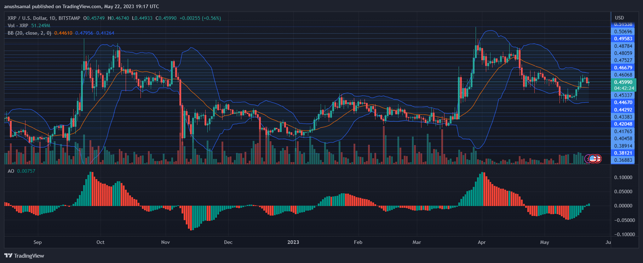Click the 2023 label on the time axis

pyautogui.click(x=293, y=242)
